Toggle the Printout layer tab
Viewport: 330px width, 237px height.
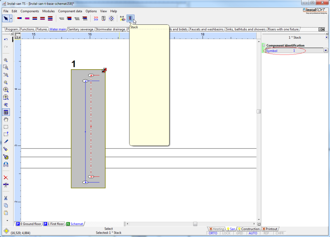[270, 229]
